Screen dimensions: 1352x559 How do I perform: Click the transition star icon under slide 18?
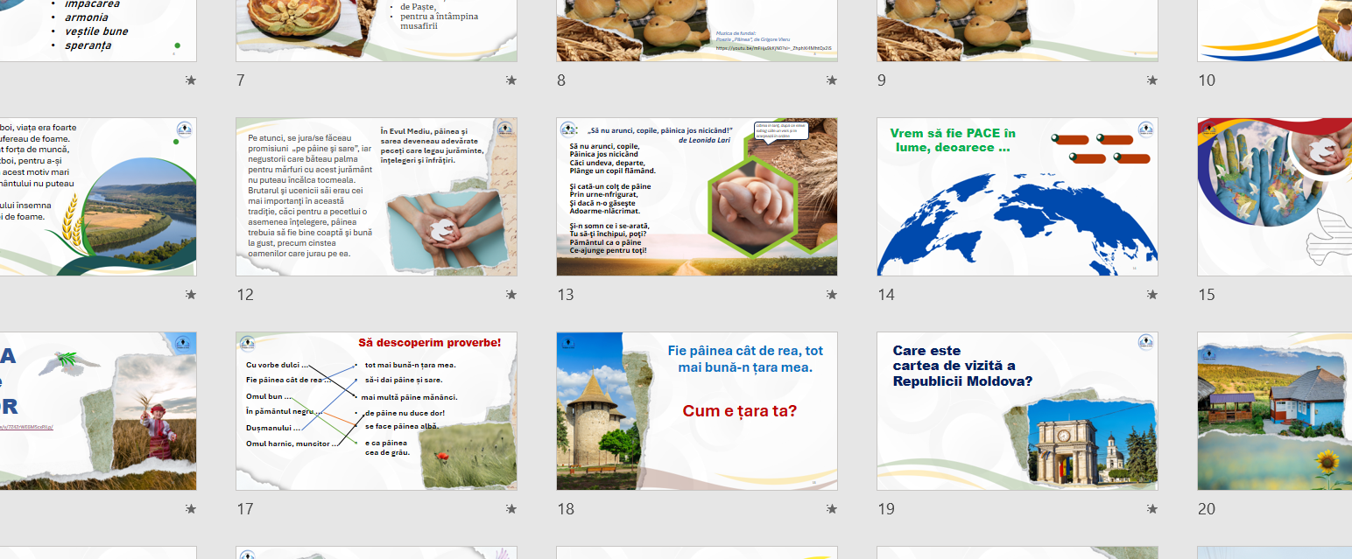tap(832, 509)
